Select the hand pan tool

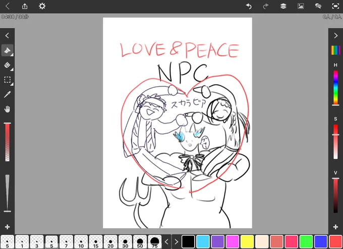click(x=8, y=109)
